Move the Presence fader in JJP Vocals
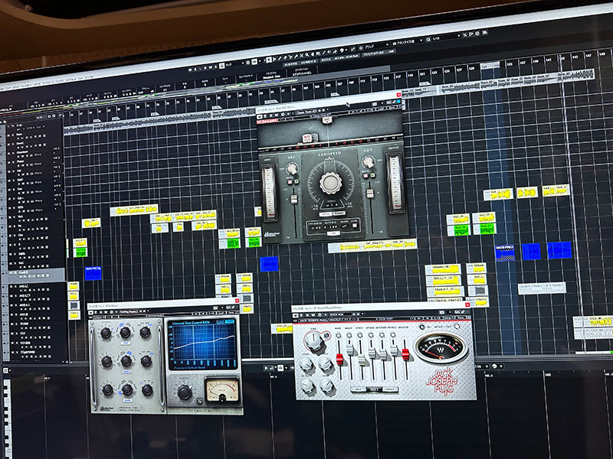 point(394,351)
